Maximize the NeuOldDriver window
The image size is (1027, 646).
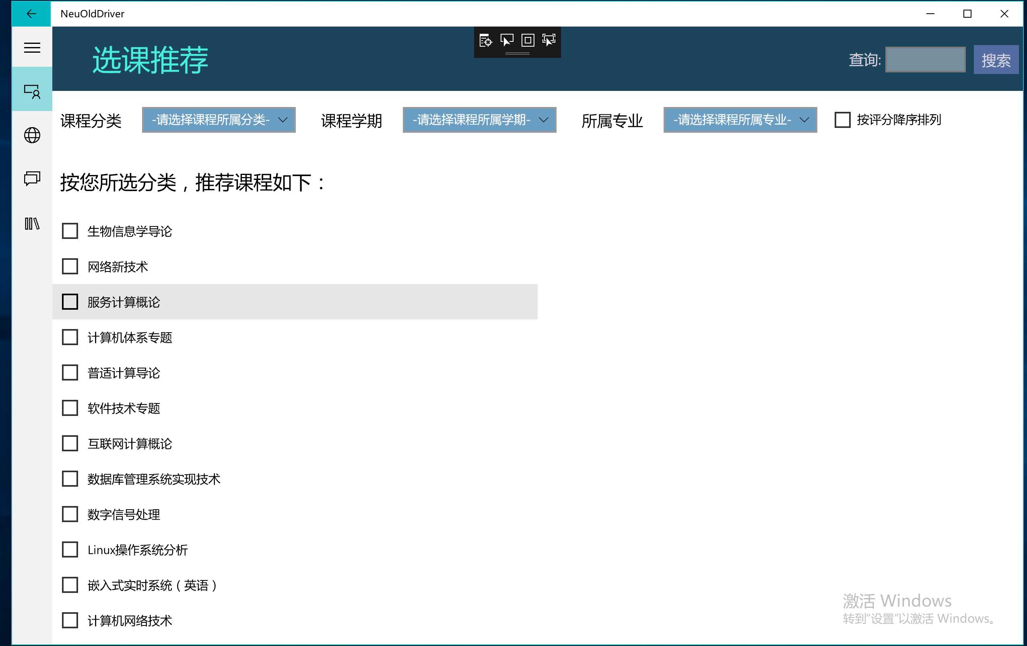(967, 14)
